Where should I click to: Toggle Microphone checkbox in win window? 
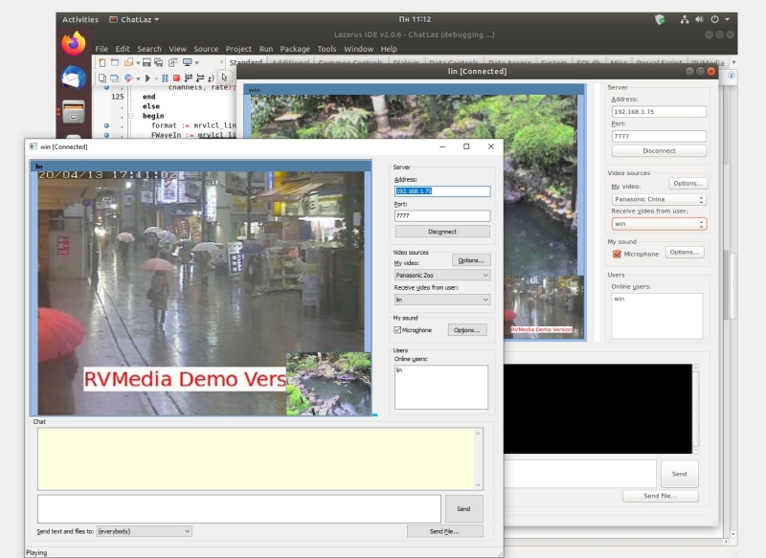pos(397,330)
